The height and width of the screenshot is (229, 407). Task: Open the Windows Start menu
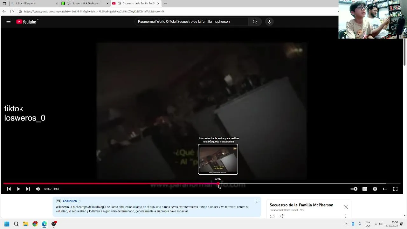(x=7, y=224)
